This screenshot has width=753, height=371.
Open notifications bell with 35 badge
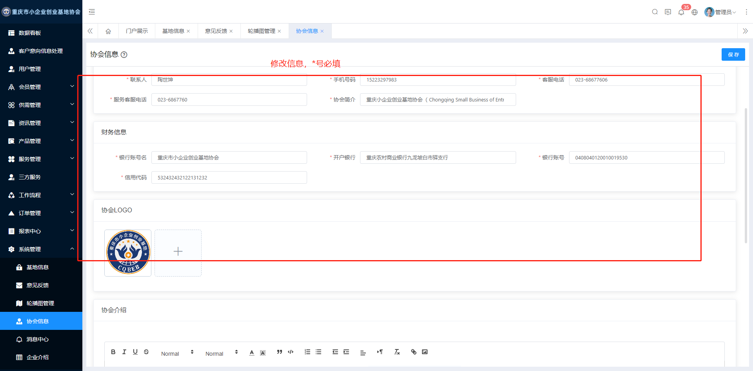pos(682,12)
